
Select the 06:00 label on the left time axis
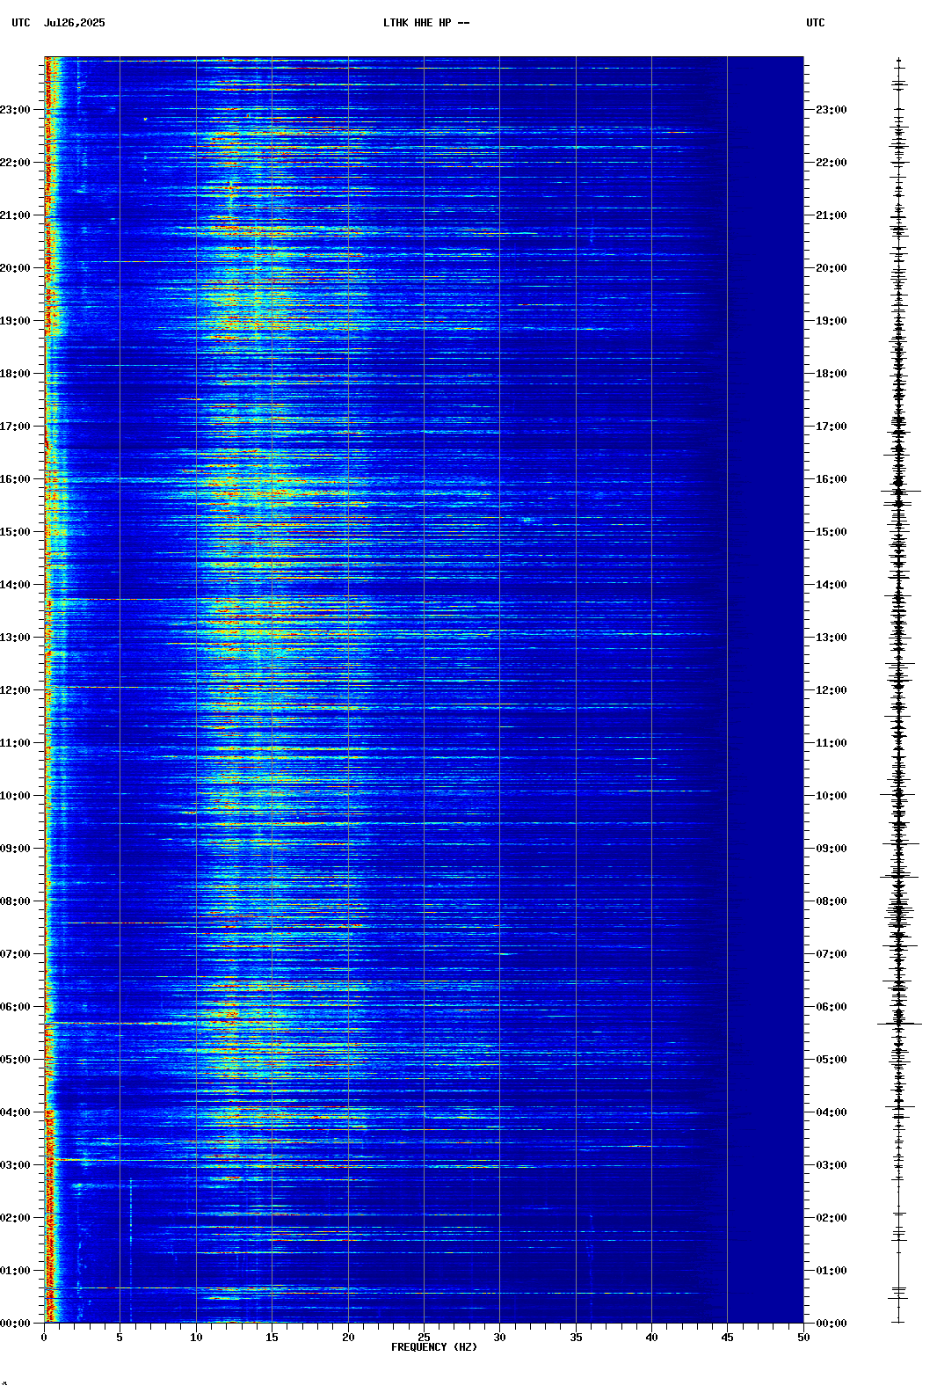click(x=15, y=1007)
